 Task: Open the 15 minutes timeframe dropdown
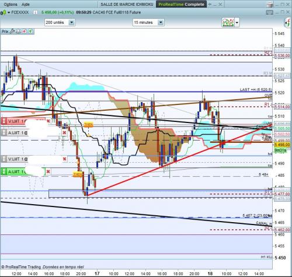coord(161,22)
